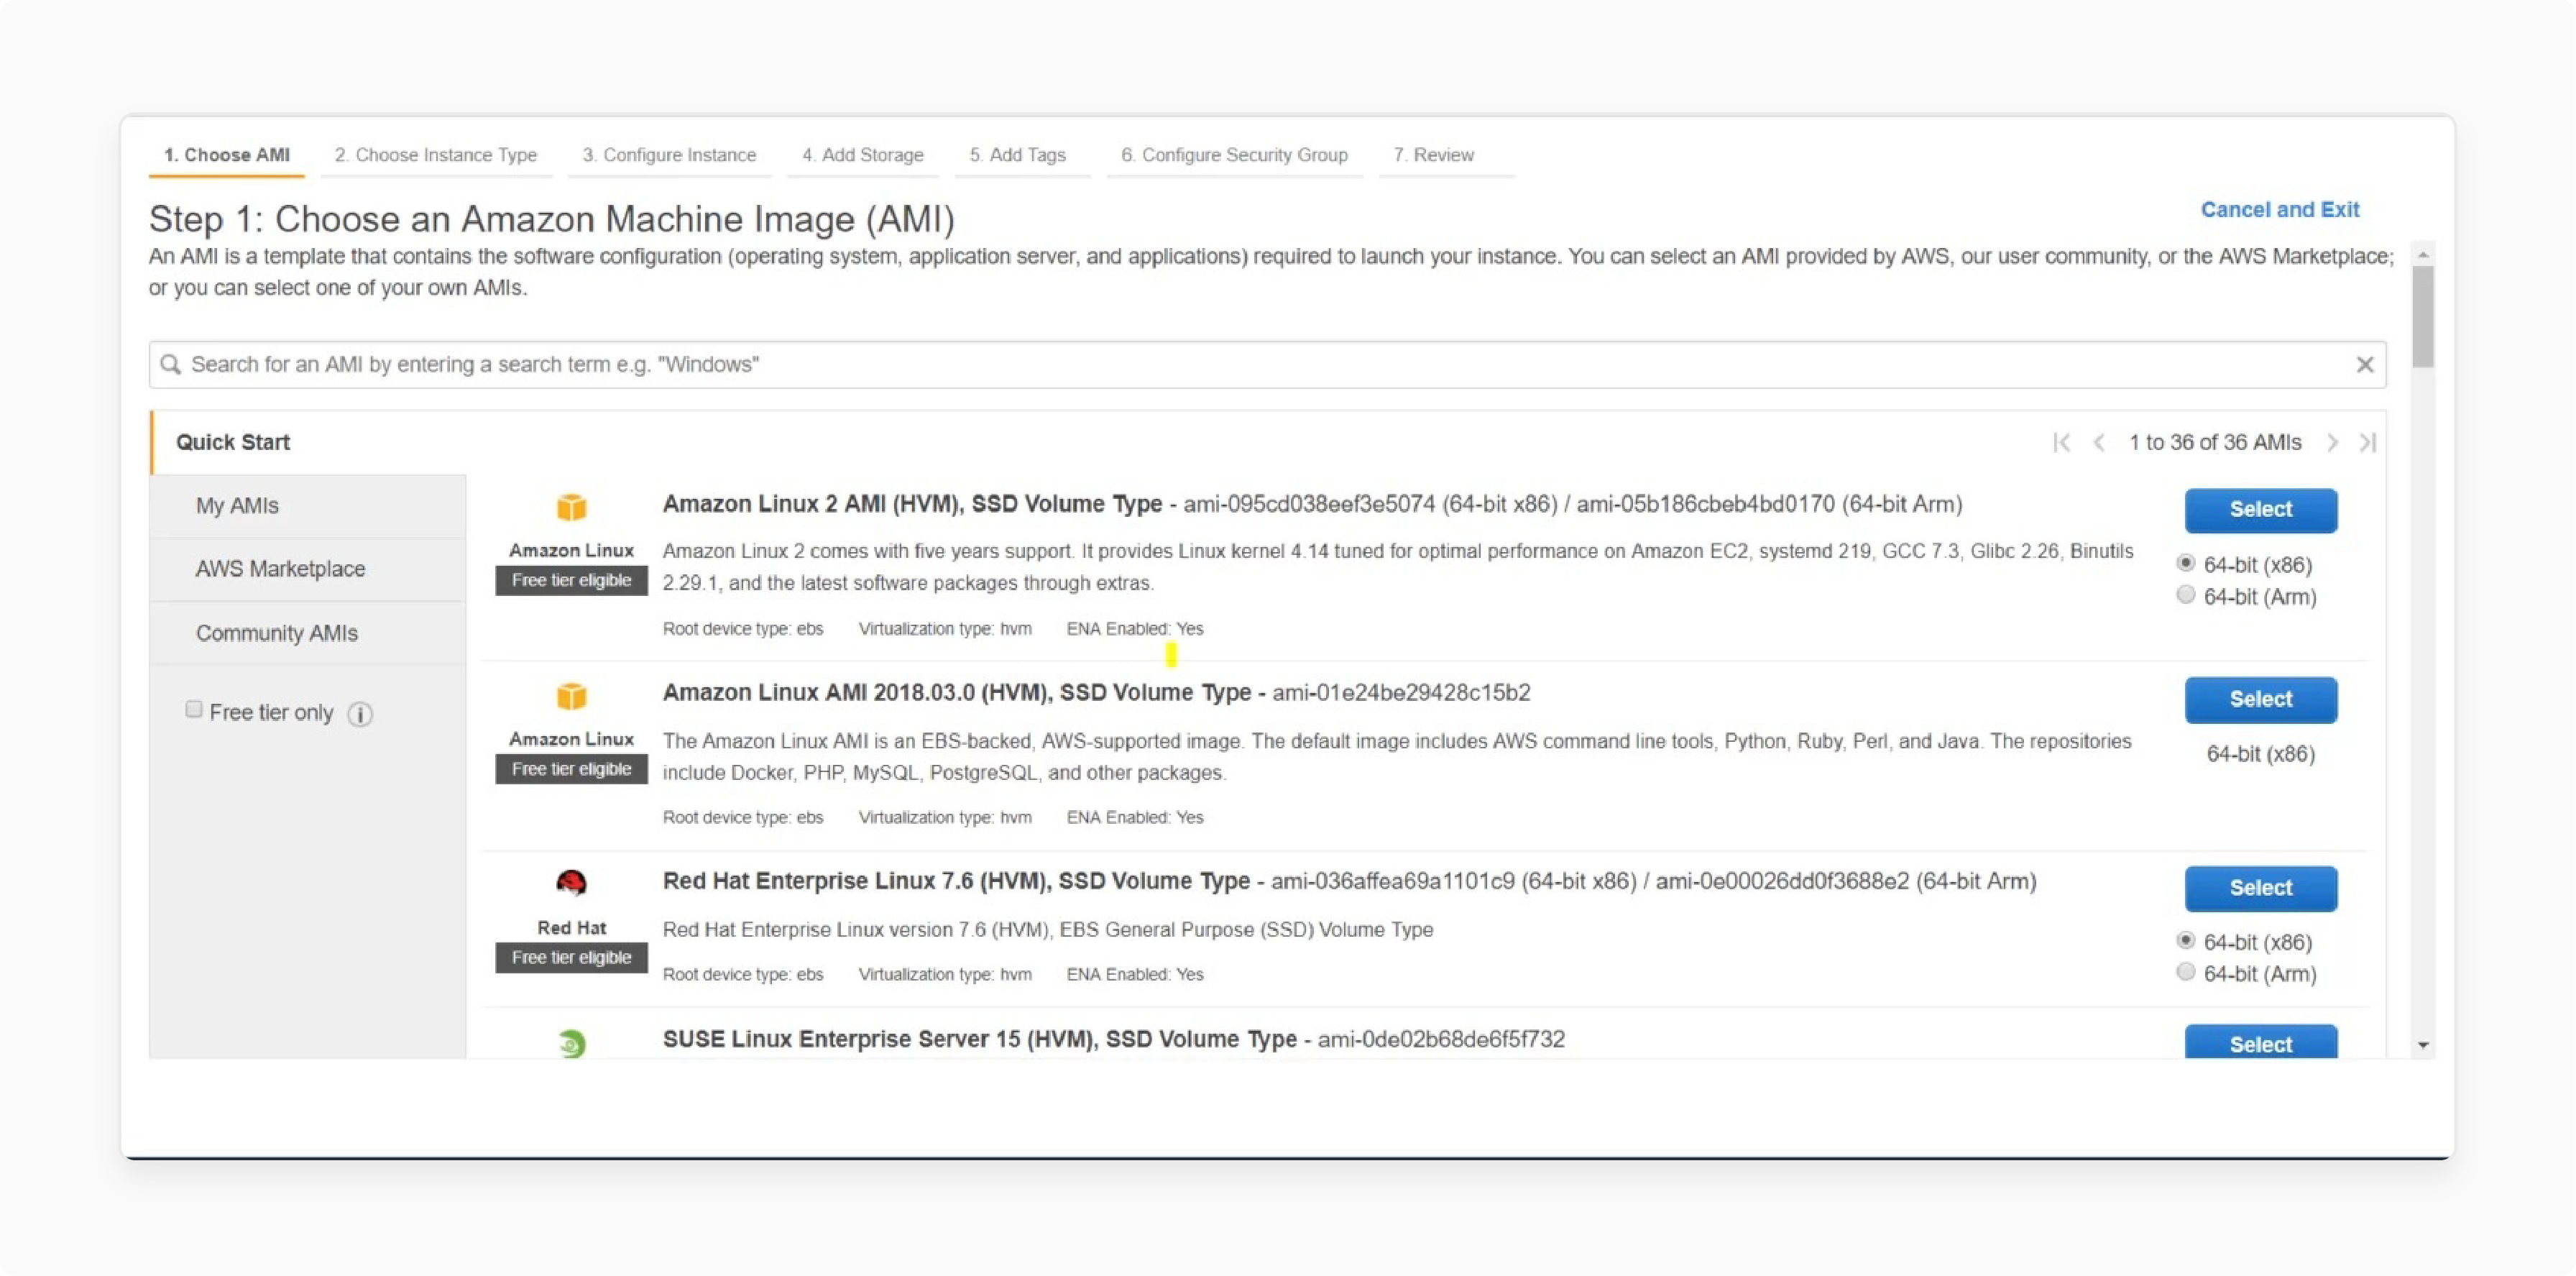Click the Amazon Linux 2 AMI title
The width and height of the screenshot is (2576, 1276).
coord(912,504)
